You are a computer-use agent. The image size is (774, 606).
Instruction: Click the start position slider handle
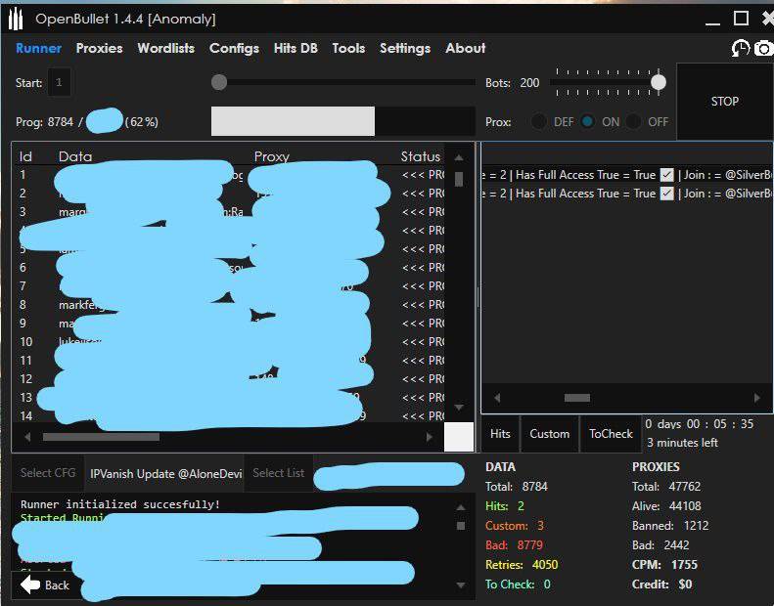(x=219, y=82)
